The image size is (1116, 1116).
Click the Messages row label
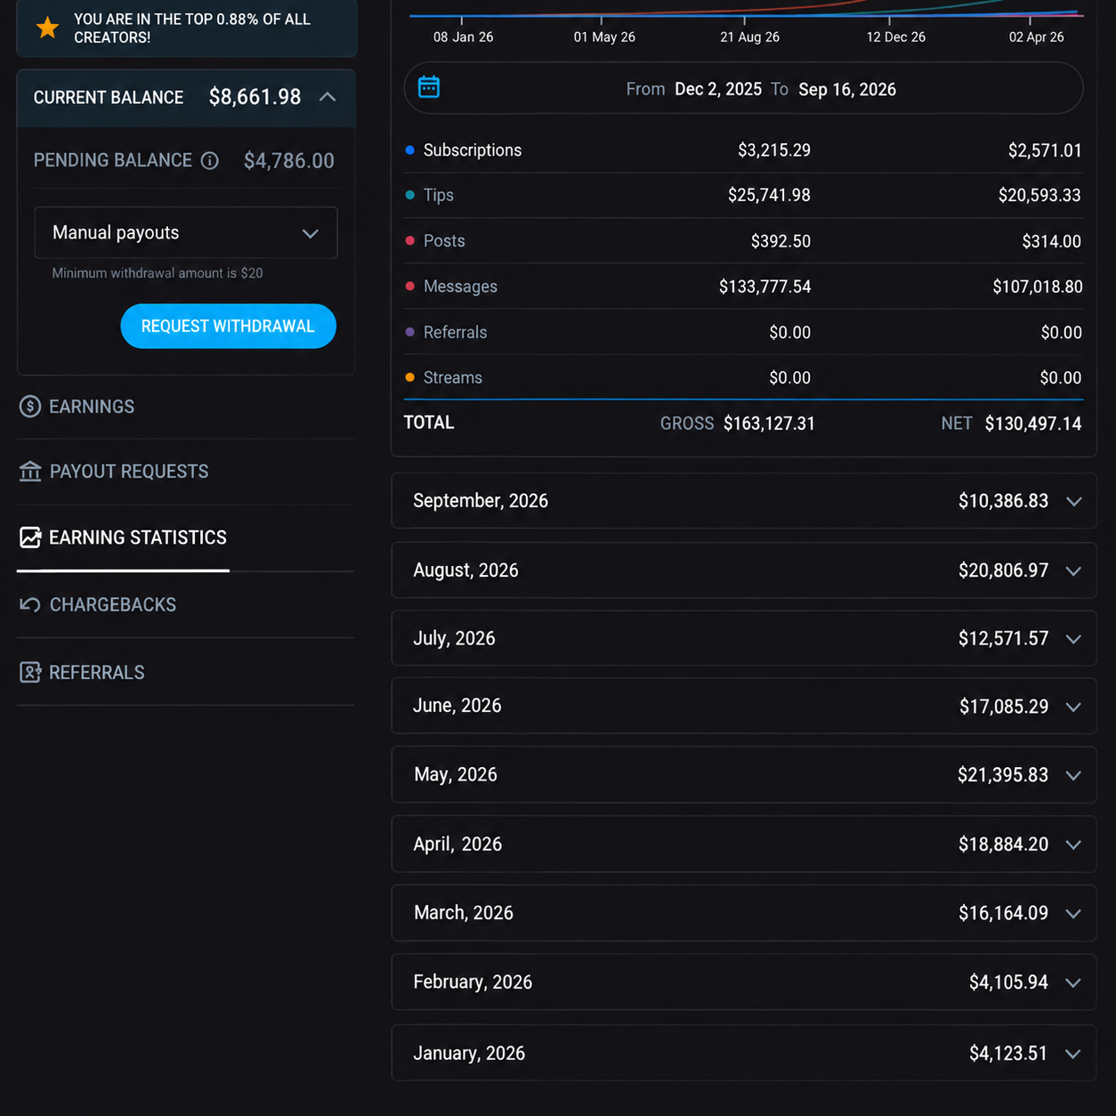[x=460, y=287]
